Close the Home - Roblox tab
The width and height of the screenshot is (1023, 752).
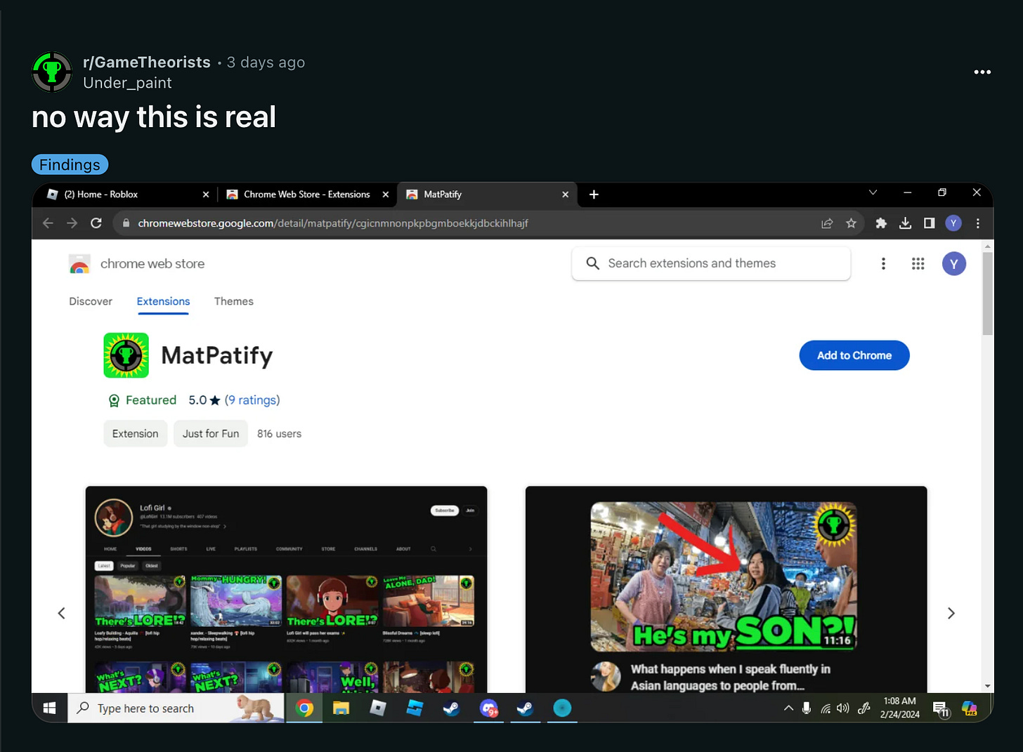click(206, 194)
